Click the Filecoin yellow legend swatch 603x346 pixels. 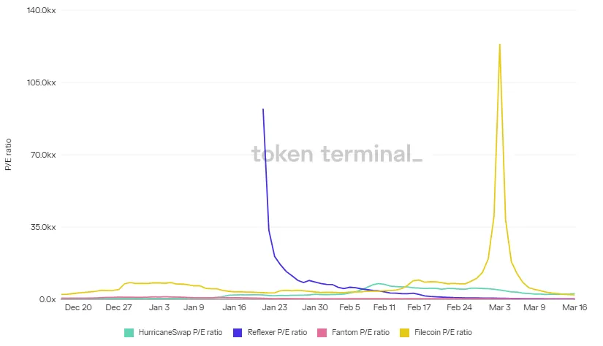pyautogui.click(x=405, y=333)
